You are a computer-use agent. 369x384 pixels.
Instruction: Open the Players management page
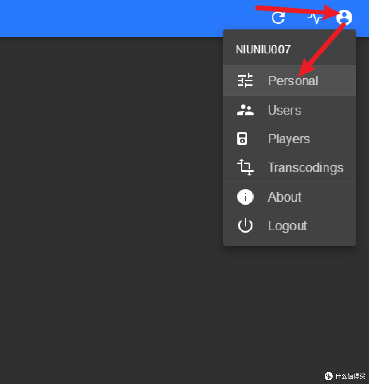289,138
